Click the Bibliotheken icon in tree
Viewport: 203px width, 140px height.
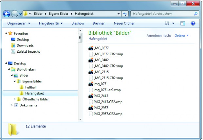click(13, 69)
